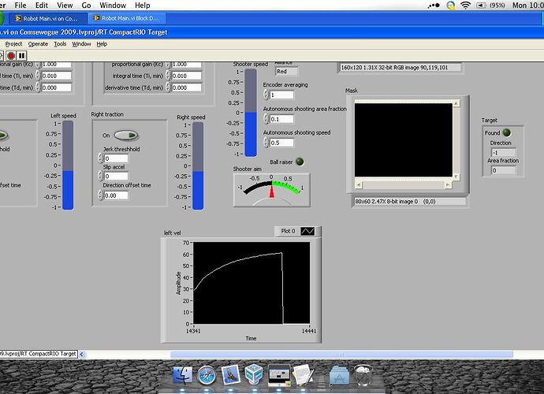Open the Applications folder stack in Dock
Viewport: 544px width, 394px height.
(339, 375)
